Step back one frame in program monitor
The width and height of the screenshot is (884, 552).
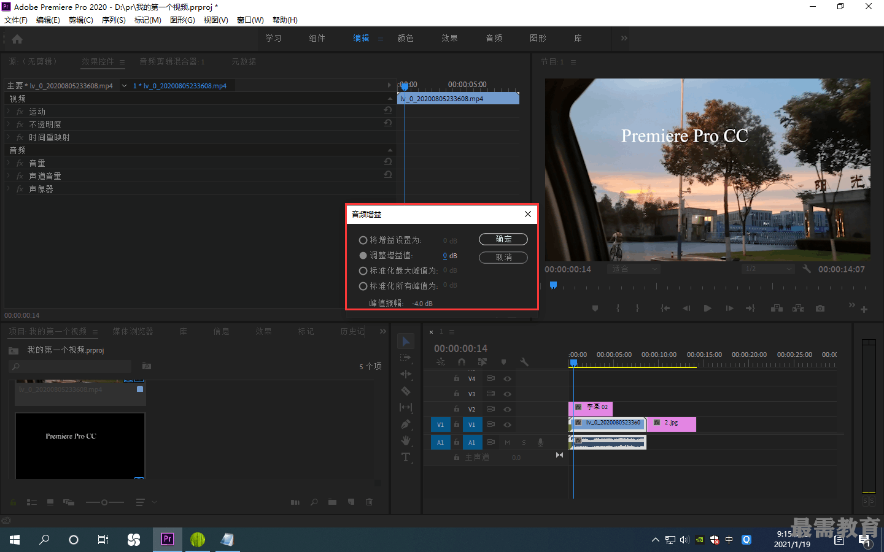(x=686, y=308)
